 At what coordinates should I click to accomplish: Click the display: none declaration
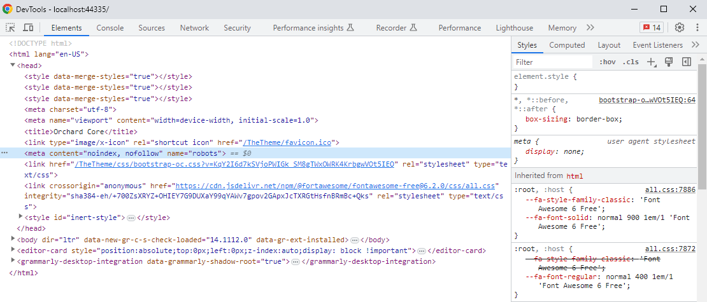[555, 151]
